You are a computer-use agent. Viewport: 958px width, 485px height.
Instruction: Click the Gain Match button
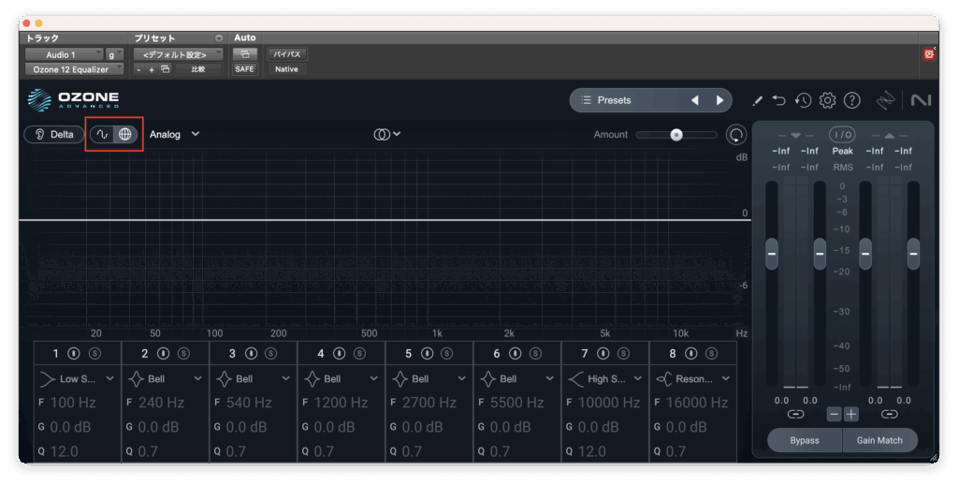pyautogui.click(x=879, y=440)
